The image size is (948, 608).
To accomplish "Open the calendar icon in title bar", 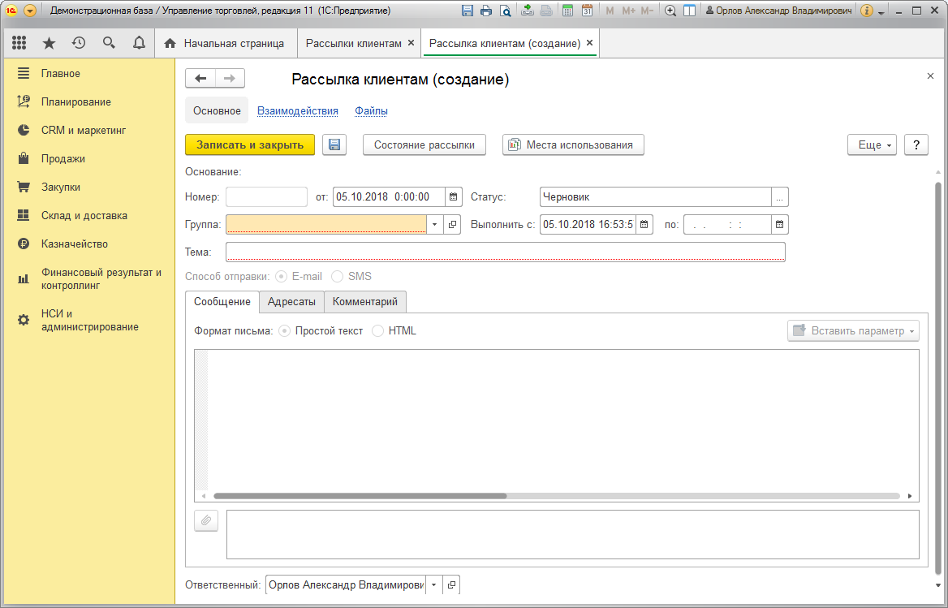I will (587, 11).
